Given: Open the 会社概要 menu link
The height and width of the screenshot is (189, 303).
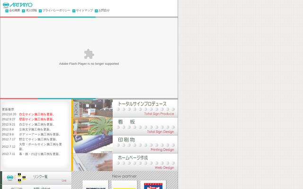Looking at the screenshot, I should tap(15, 10).
